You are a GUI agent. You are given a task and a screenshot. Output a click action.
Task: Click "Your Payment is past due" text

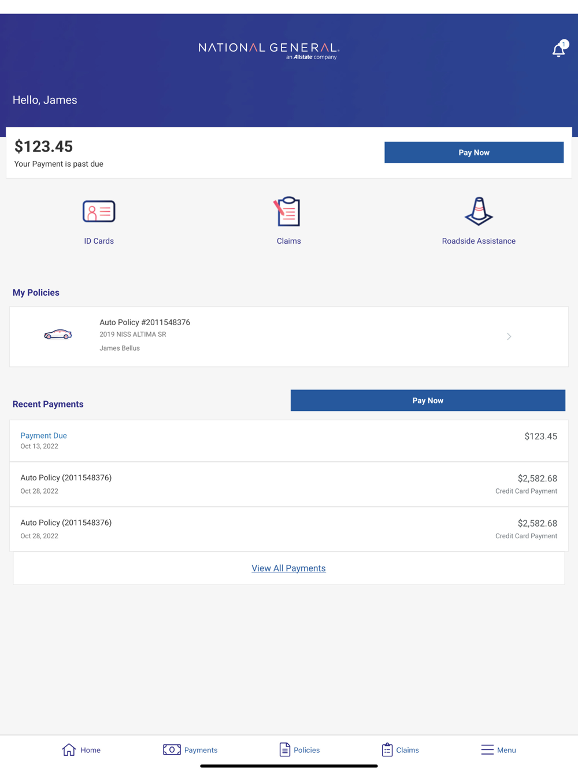pyautogui.click(x=58, y=164)
